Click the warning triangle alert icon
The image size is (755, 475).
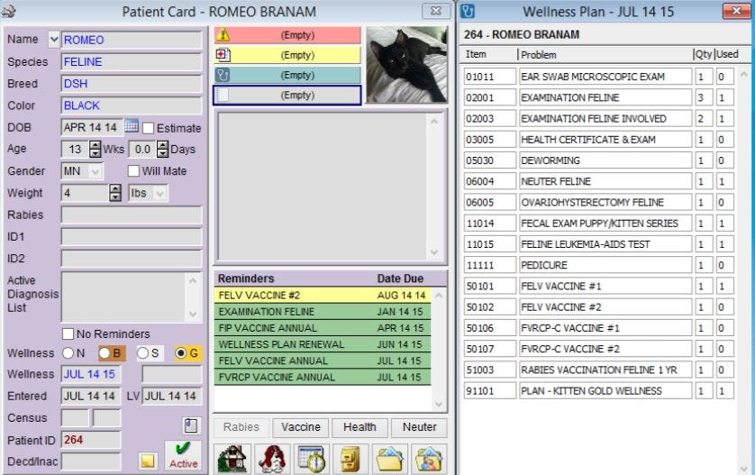click(x=223, y=35)
